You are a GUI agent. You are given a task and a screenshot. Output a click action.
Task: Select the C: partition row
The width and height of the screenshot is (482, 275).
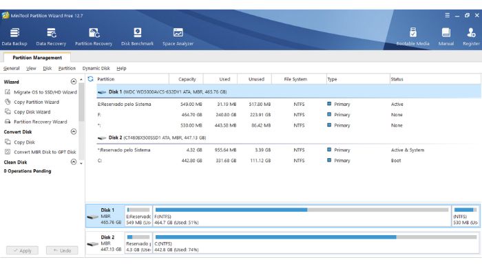[289, 160]
